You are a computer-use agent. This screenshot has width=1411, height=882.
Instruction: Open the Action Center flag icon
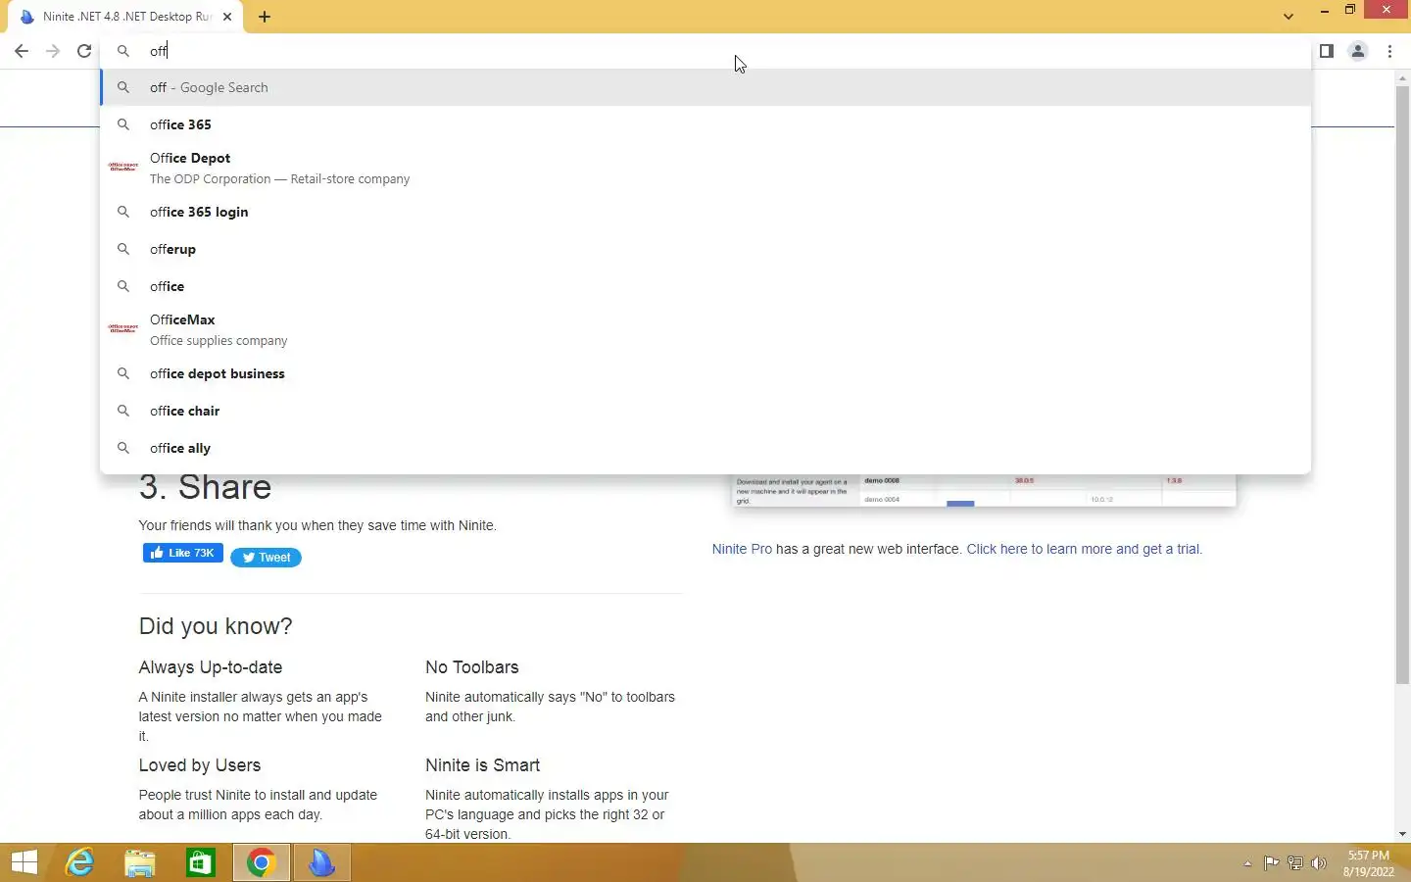pyautogui.click(x=1271, y=863)
